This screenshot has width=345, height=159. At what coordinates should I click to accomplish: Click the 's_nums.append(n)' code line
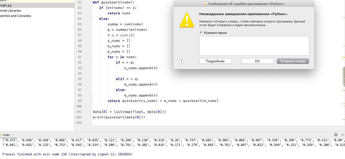(x=141, y=68)
